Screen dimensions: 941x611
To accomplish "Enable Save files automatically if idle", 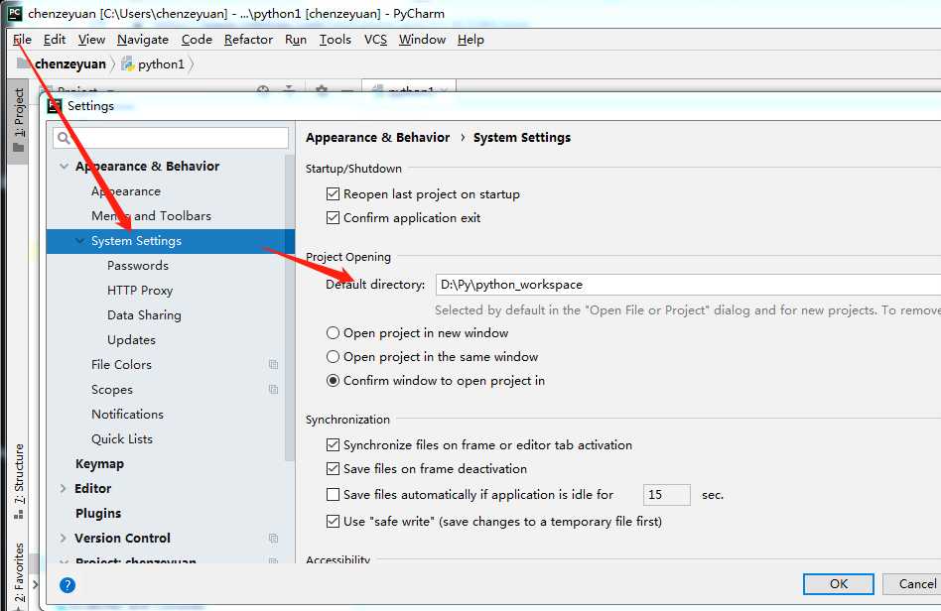I will (334, 495).
